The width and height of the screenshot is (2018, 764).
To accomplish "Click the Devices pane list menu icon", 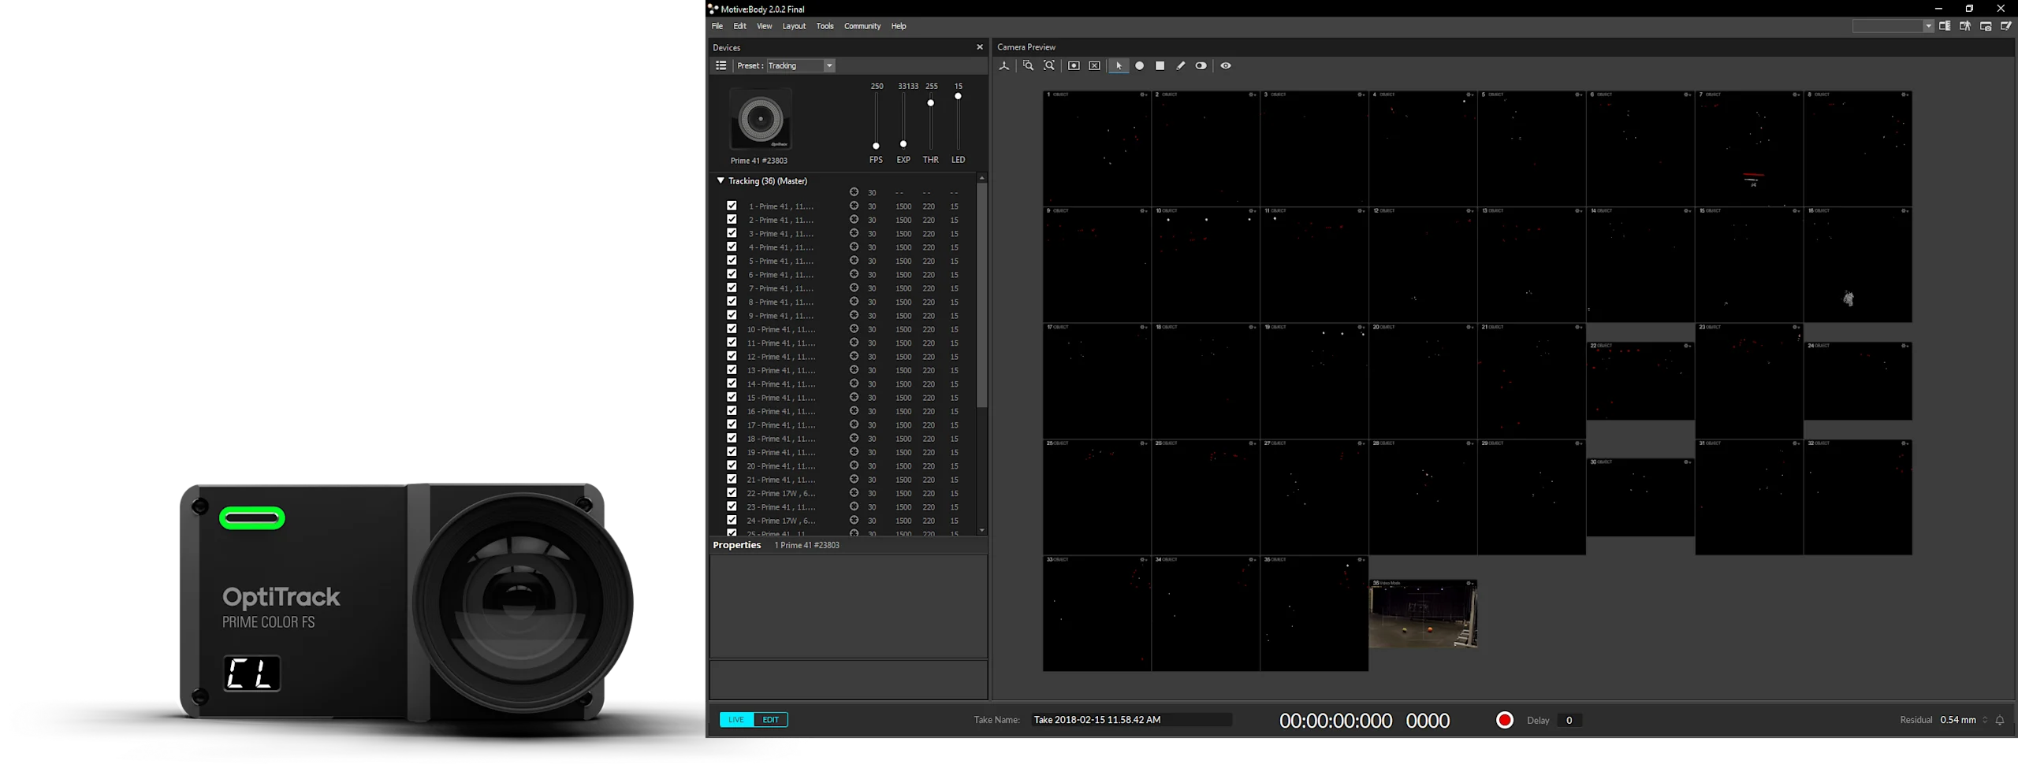I will coord(720,66).
